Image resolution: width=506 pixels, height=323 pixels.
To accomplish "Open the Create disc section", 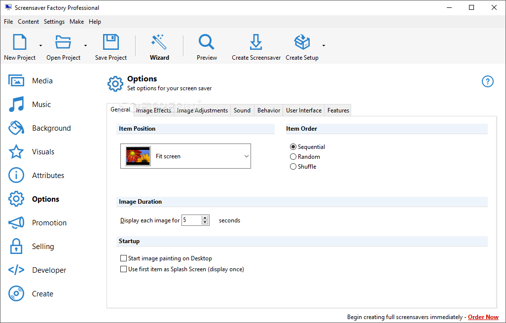I will 31,293.
